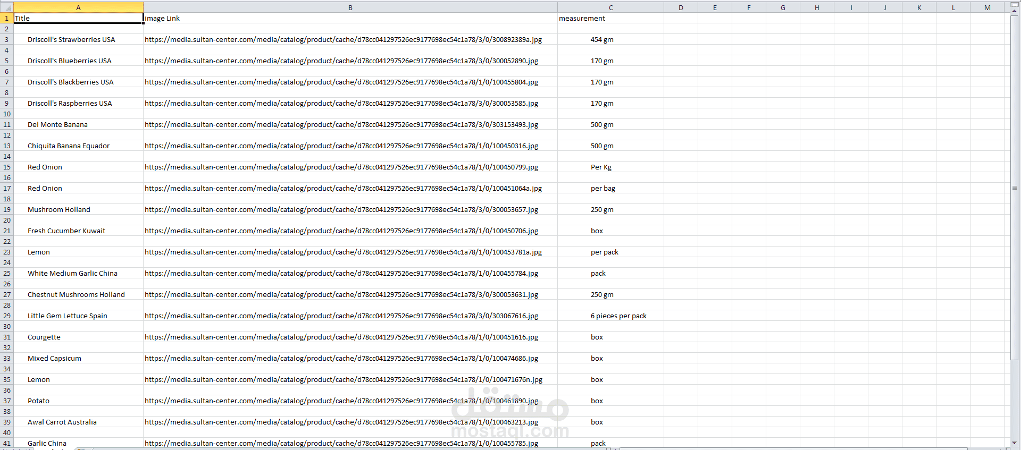Click the vertical scrollbar down arrow
The width and height of the screenshot is (1021, 450).
click(x=1015, y=443)
